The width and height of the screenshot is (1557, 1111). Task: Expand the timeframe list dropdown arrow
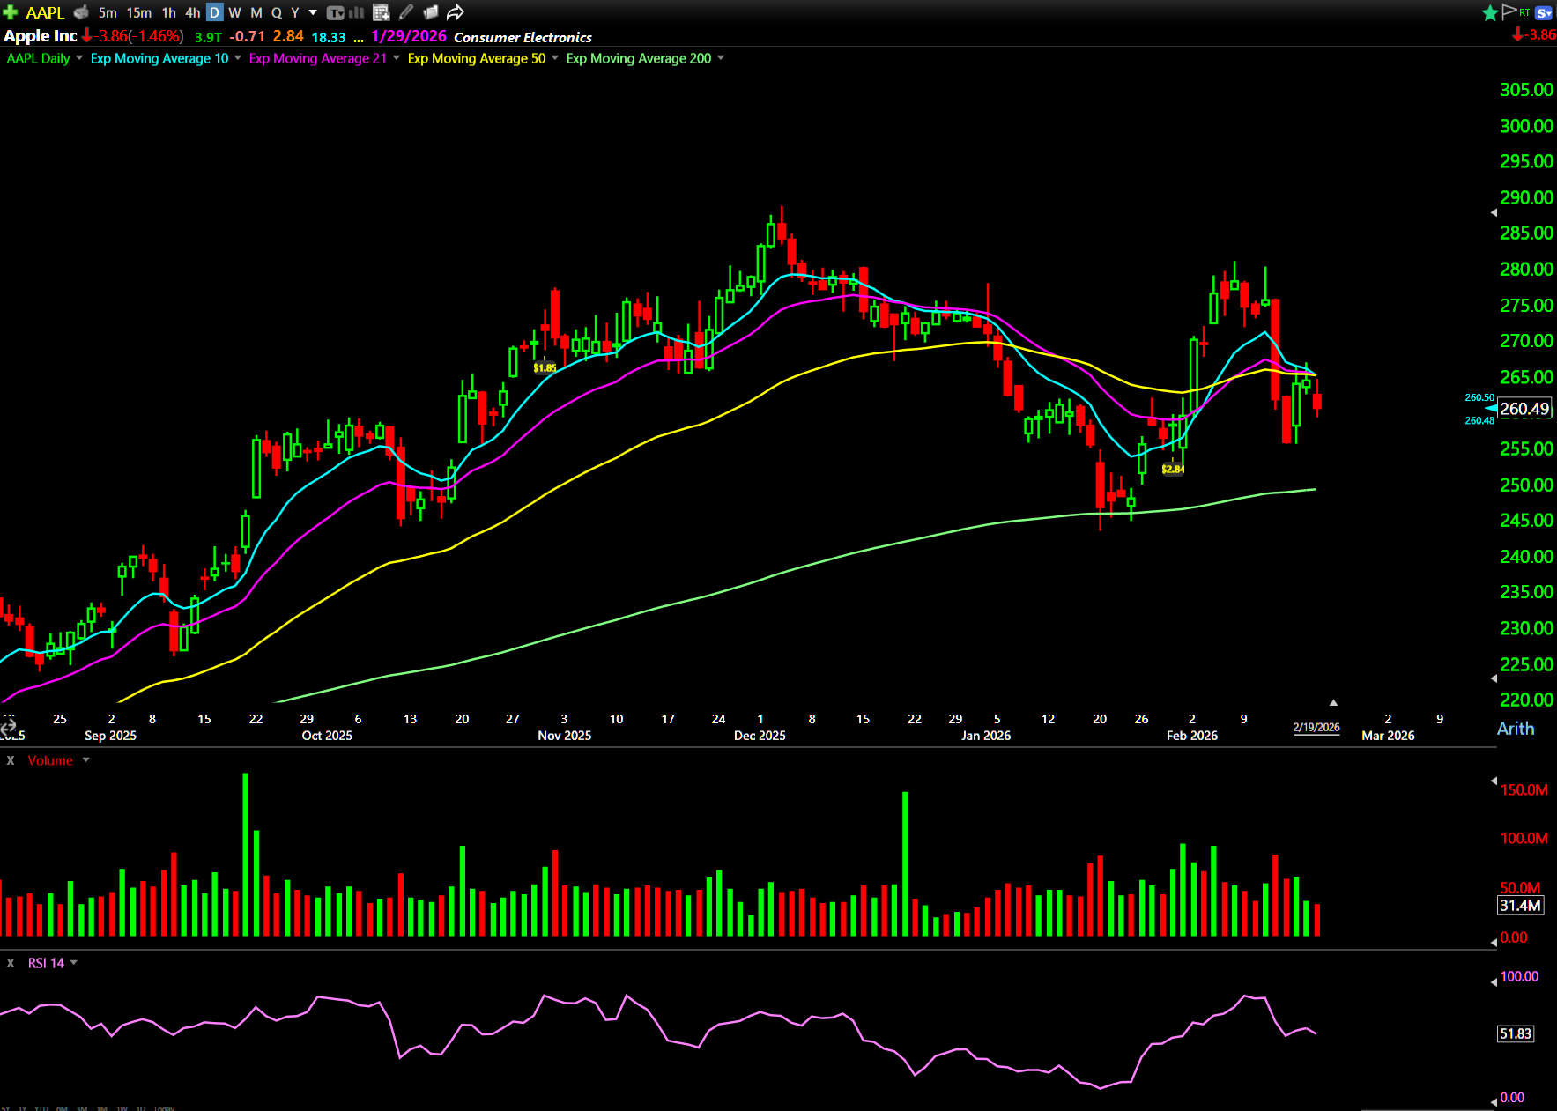[313, 12]
